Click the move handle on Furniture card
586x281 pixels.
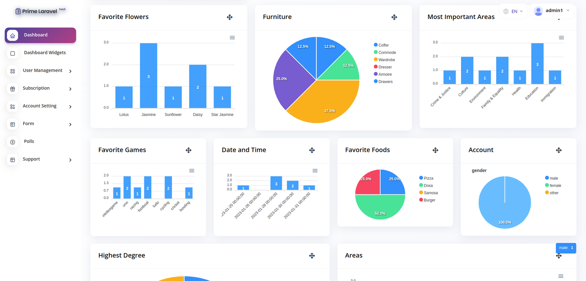coord(394,17)
